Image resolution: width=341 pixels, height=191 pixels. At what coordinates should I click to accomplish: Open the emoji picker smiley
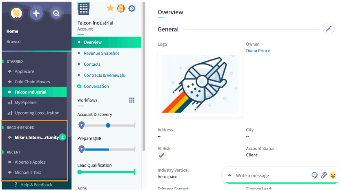333,175
